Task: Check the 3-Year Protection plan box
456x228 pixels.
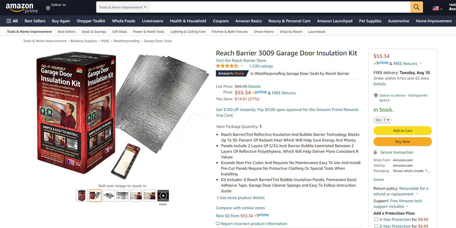Action: [x=376, y=226]
